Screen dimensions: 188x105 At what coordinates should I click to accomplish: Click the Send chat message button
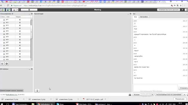pos(183,88)
